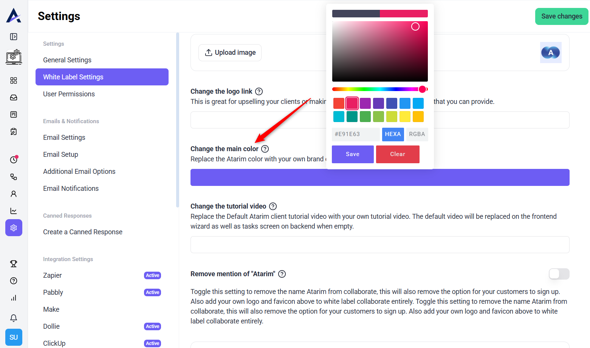Open the dashboard grid icon

(14, 80)
